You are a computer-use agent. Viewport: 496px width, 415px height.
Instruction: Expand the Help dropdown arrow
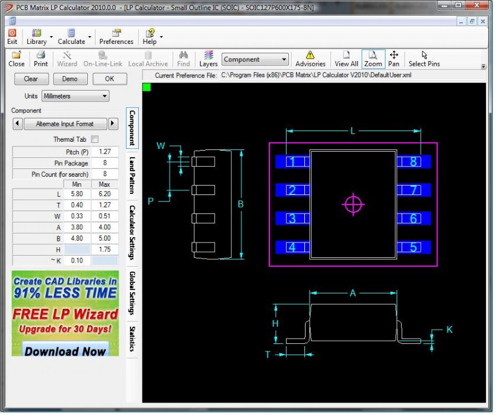(161, 37)
